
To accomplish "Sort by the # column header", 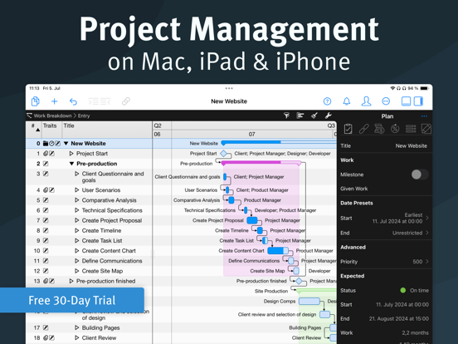I will 34,130.
